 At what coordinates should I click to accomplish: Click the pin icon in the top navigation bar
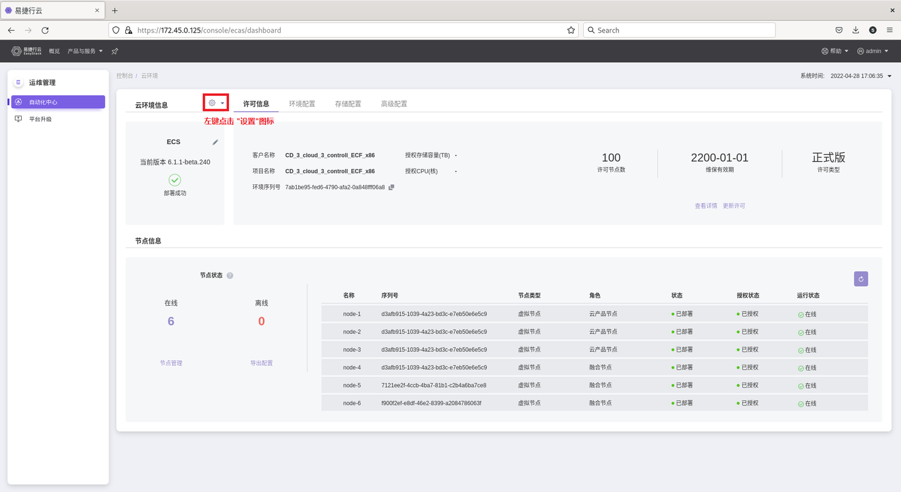[114, 51]
